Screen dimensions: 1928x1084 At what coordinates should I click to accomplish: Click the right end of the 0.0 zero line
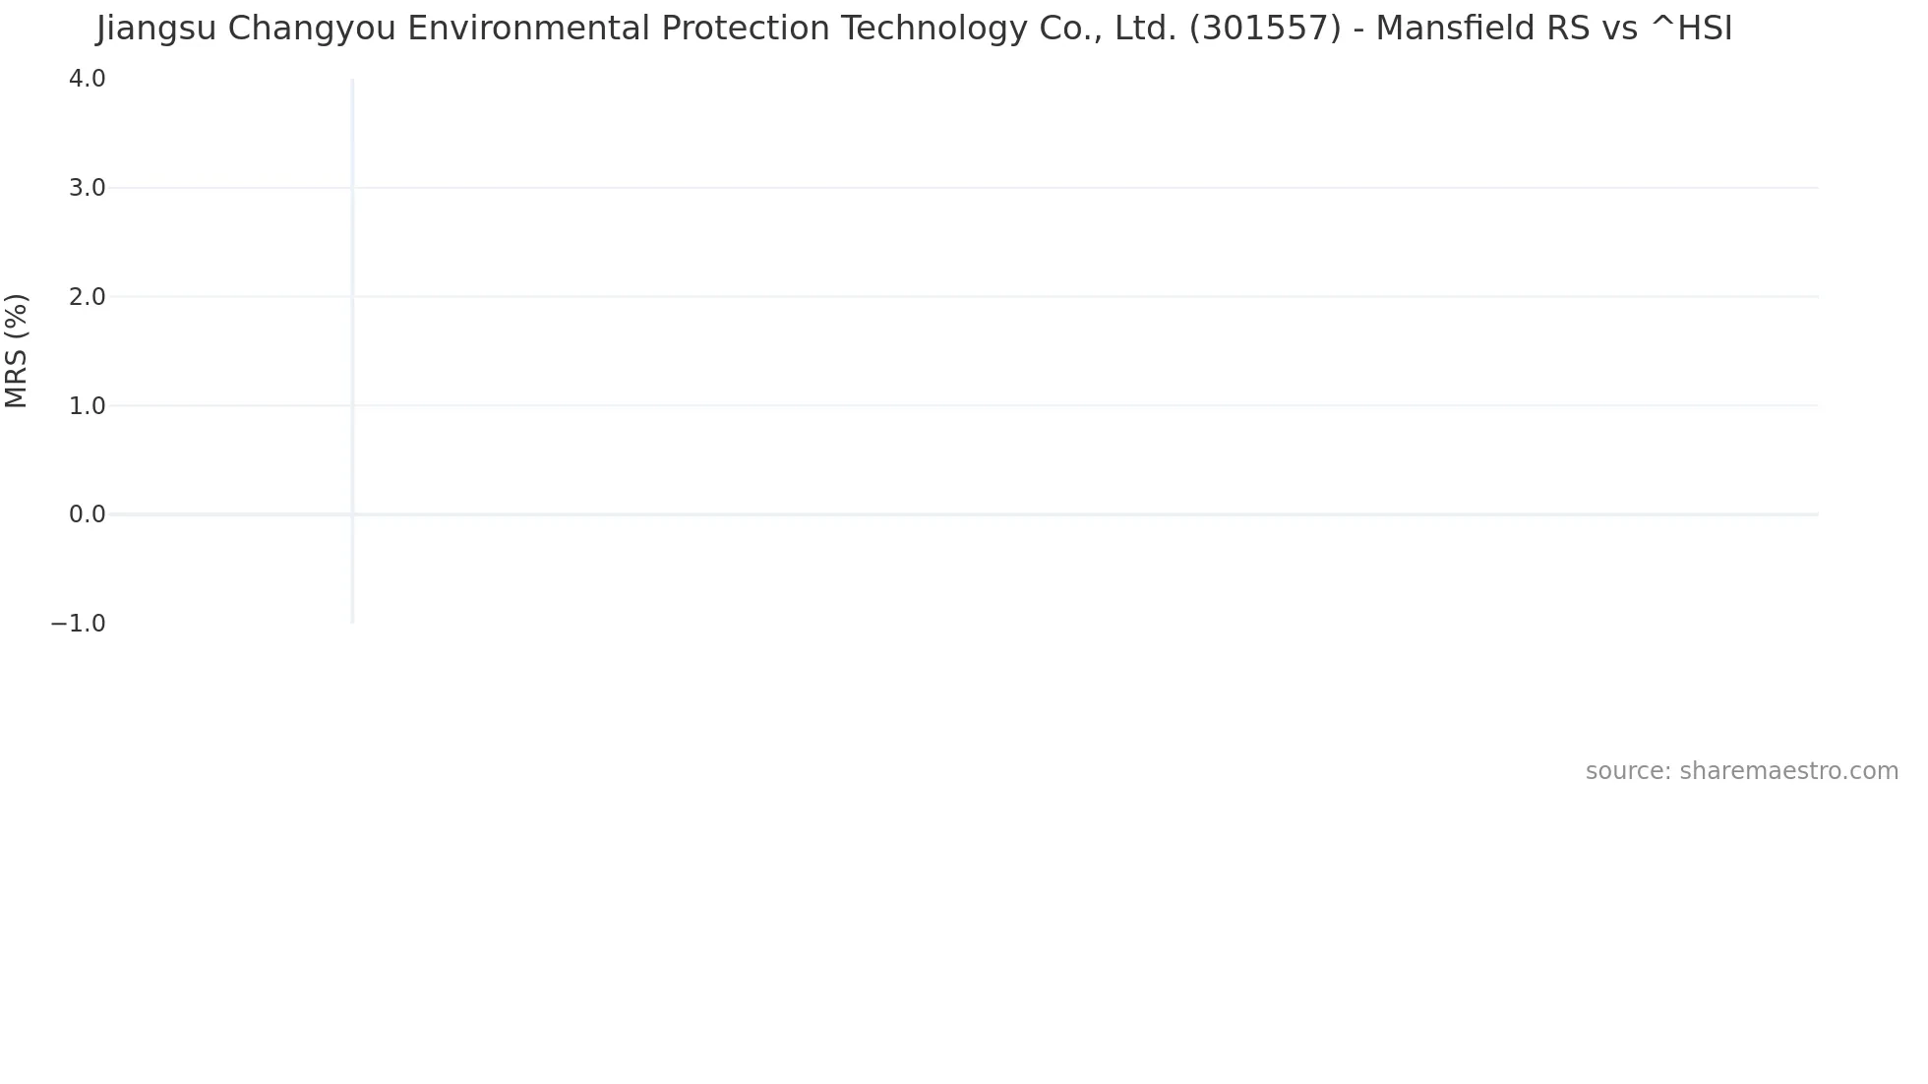point(1815,514)
